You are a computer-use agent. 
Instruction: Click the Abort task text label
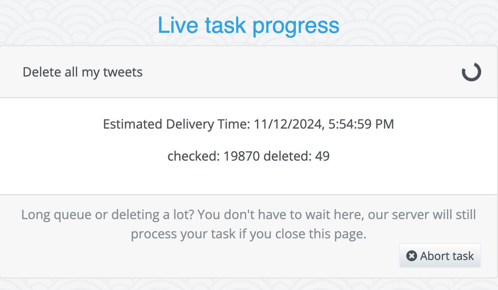pos(446,256)
